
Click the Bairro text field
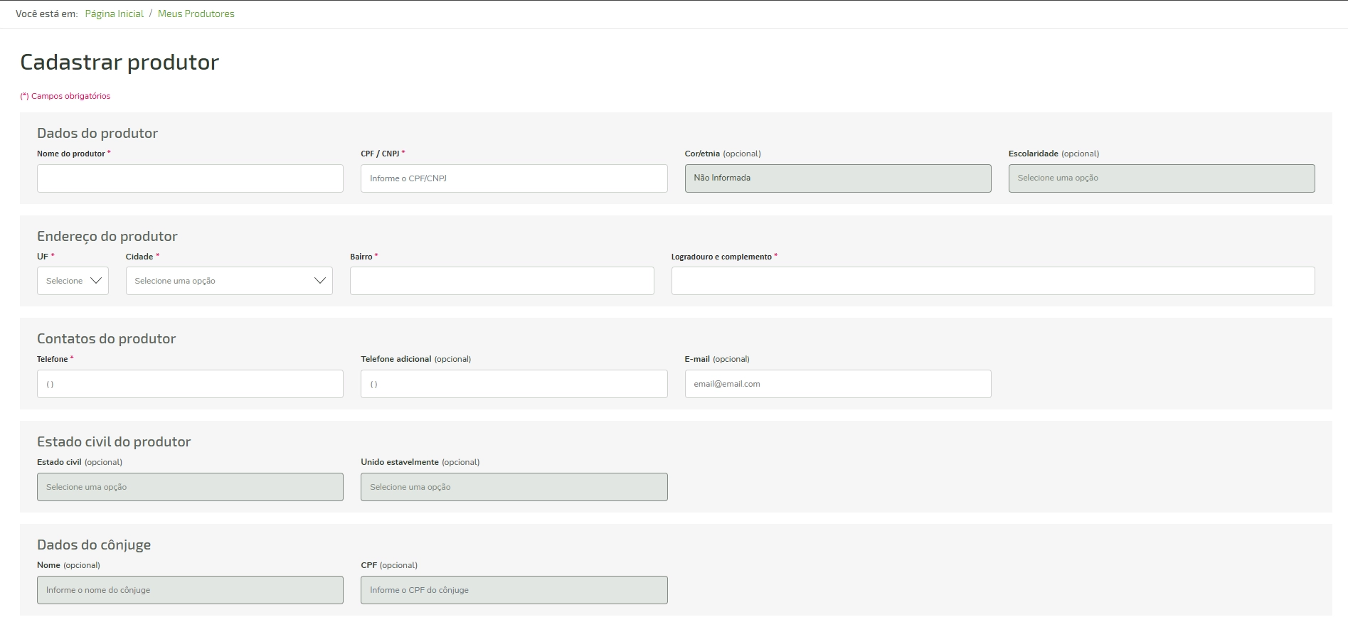tap(501, 281)
